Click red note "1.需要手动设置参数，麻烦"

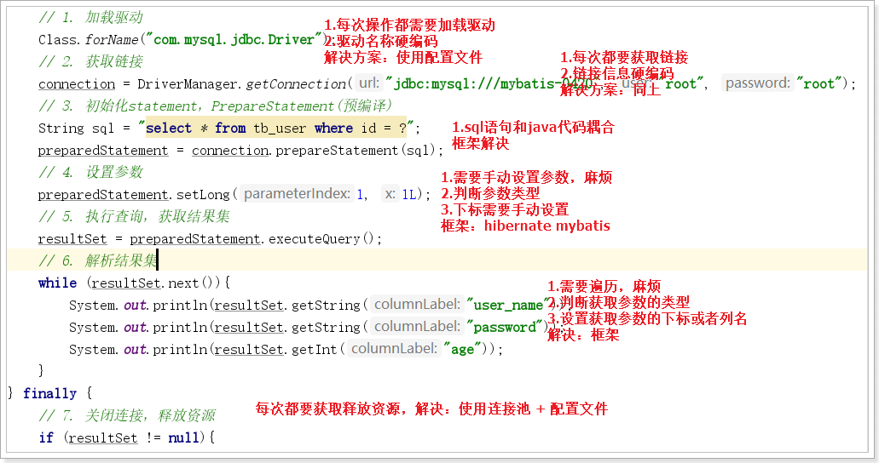[x=526, y=178]
